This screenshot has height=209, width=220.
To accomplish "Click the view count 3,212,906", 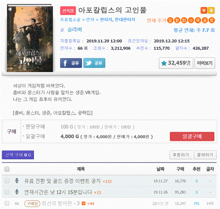I will 121,48.
